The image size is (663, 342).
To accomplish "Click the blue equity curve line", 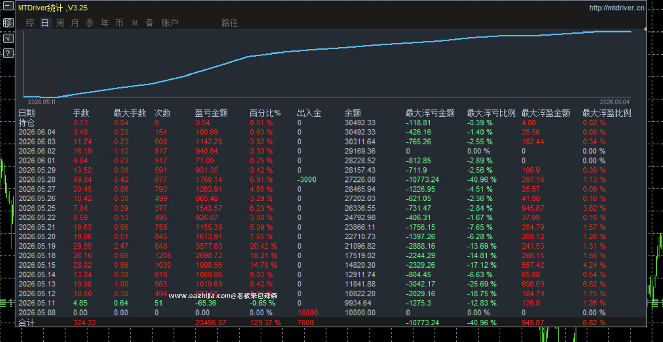I will (x=327, y=49).
